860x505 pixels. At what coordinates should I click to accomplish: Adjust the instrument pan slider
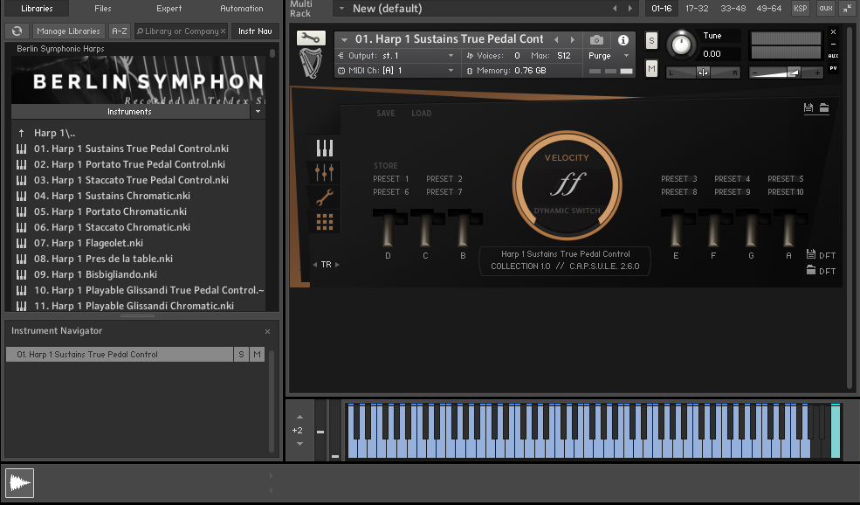pyautogui.click(x=703, y=73)
